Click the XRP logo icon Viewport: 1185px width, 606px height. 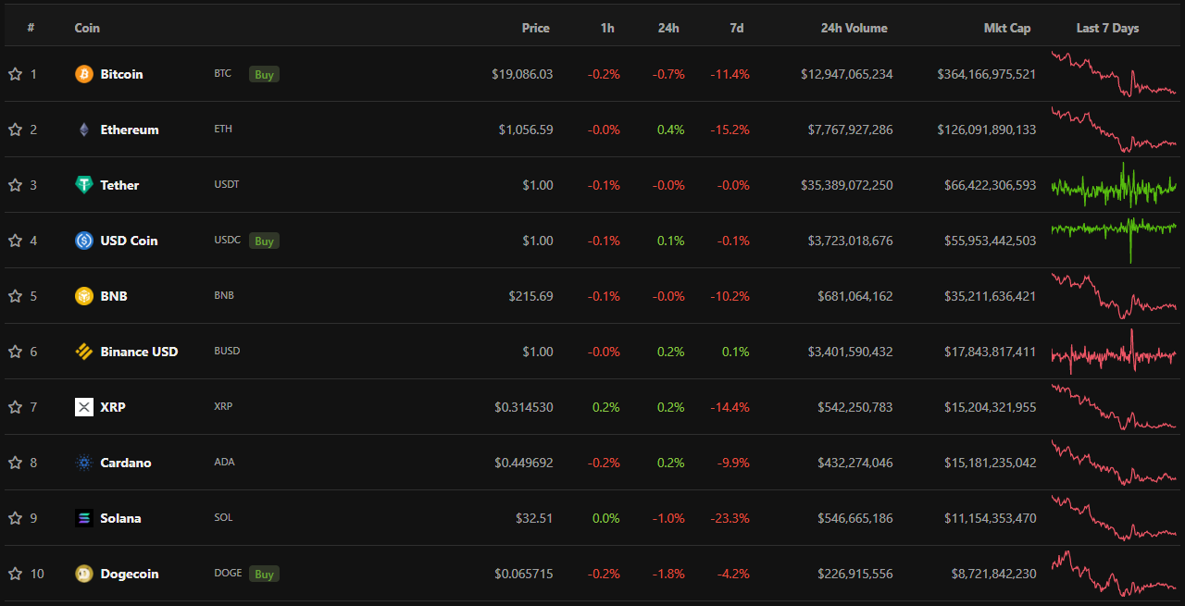tap(84, 407)
